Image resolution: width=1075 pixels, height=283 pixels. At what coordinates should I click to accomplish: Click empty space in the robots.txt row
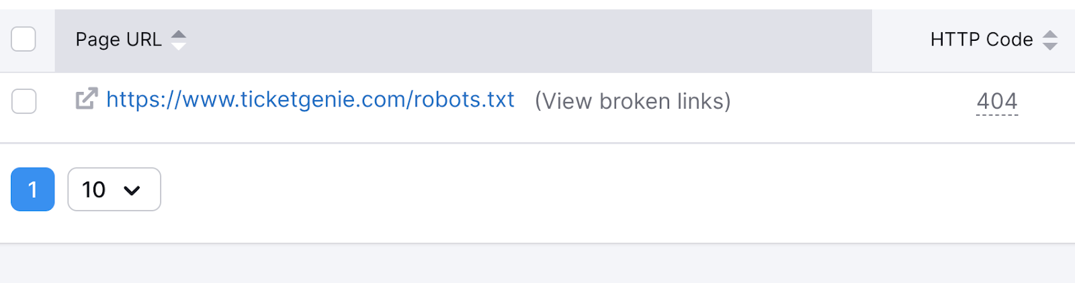pyautogui.click(x=847, y=107)
